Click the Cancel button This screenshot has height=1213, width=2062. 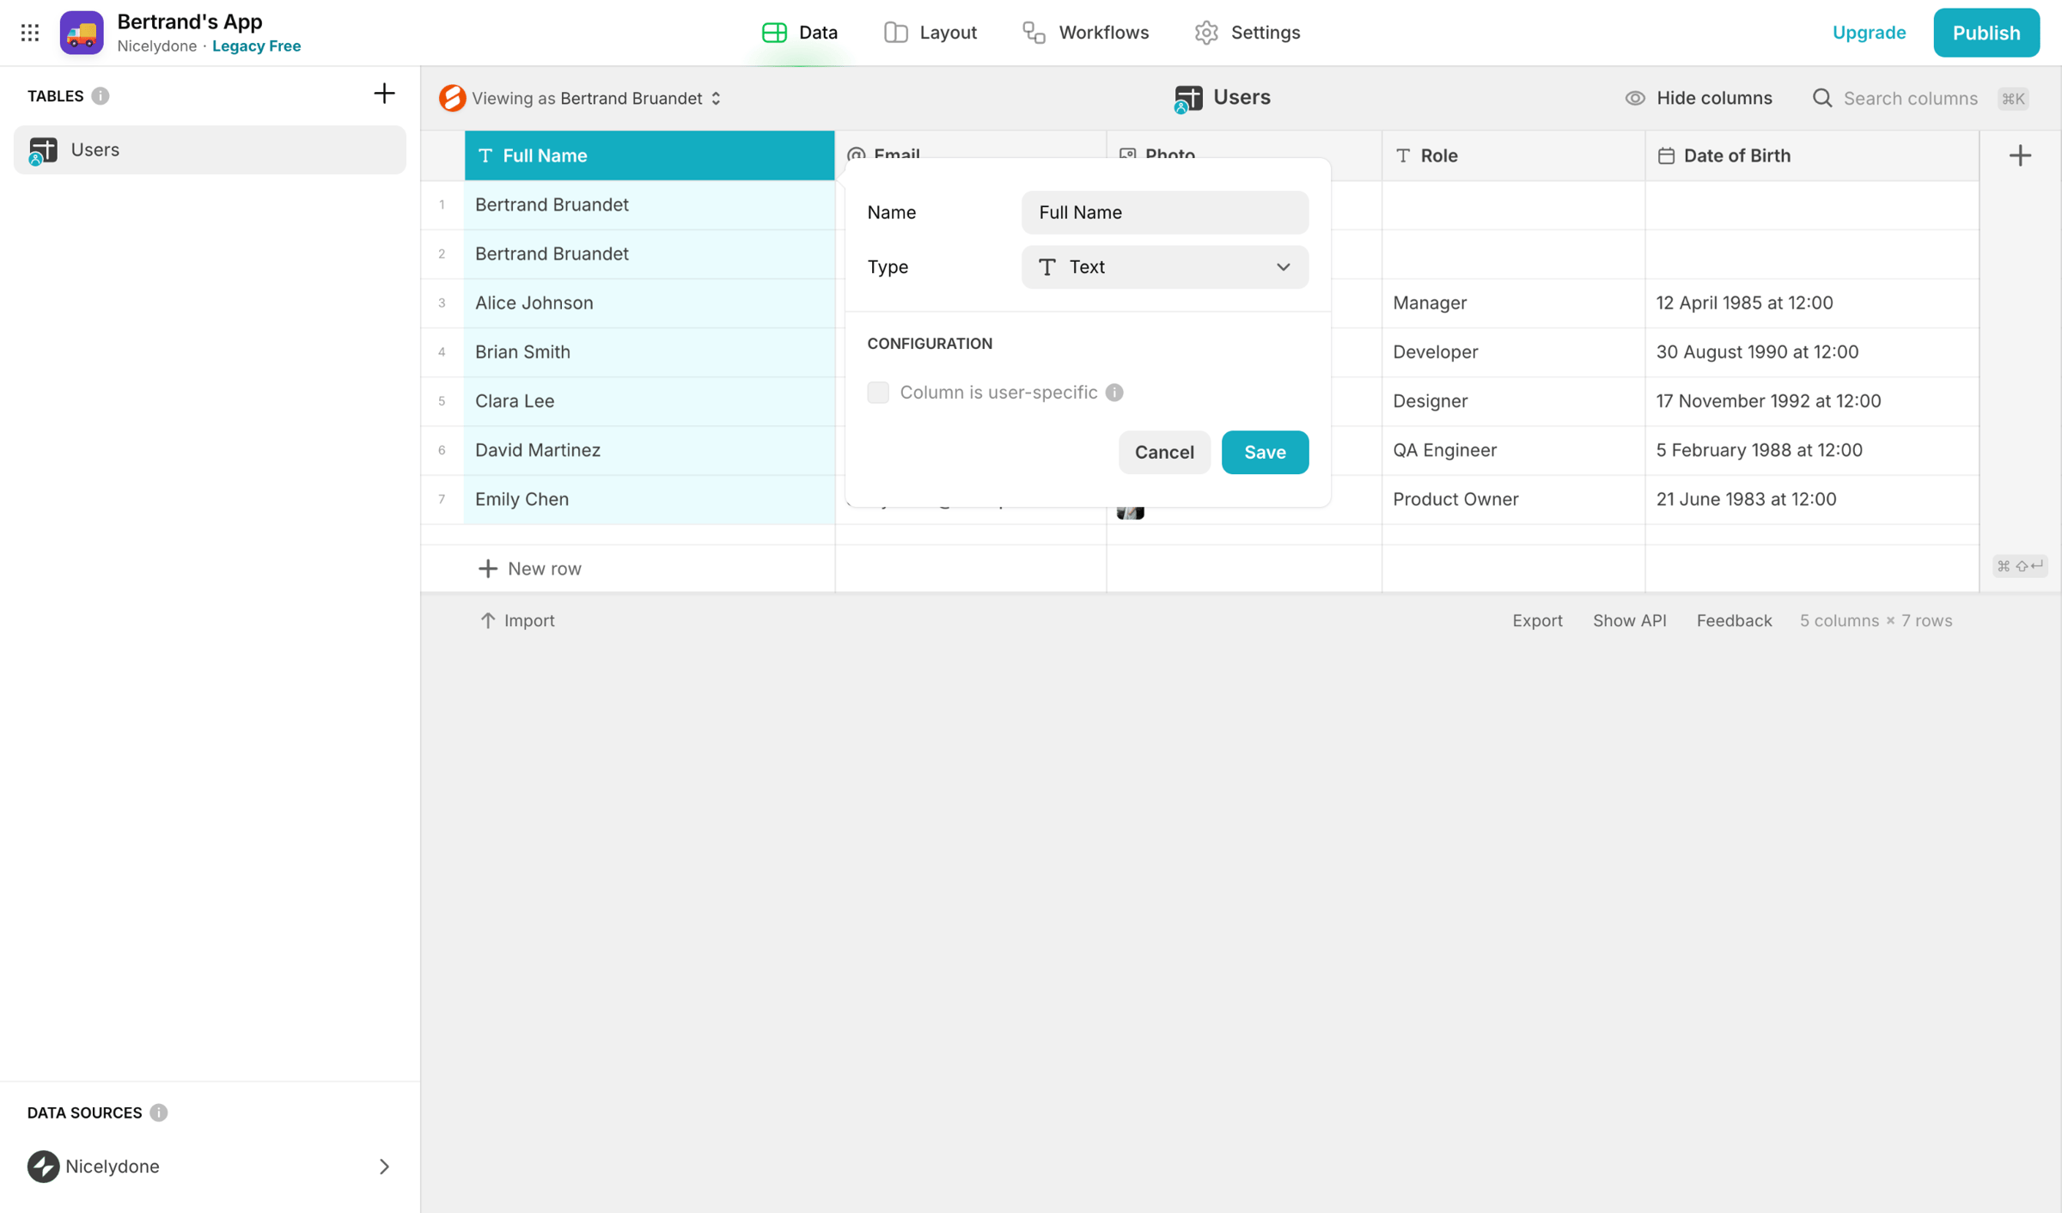tap(1164, 453)
